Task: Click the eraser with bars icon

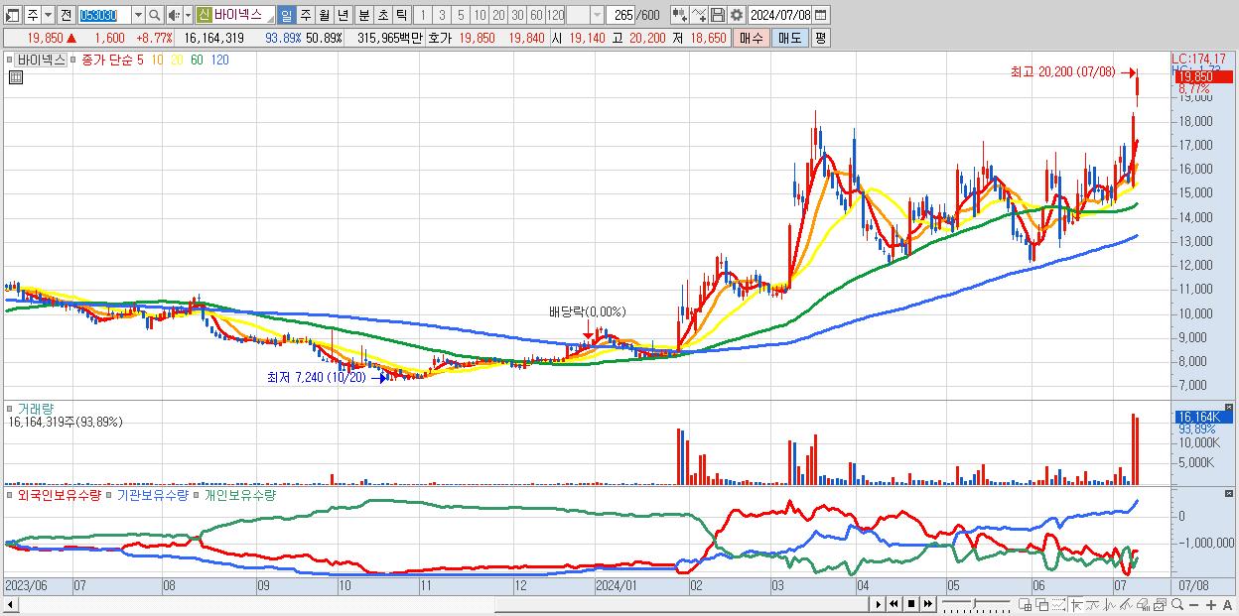Action: pos(1144,605)
